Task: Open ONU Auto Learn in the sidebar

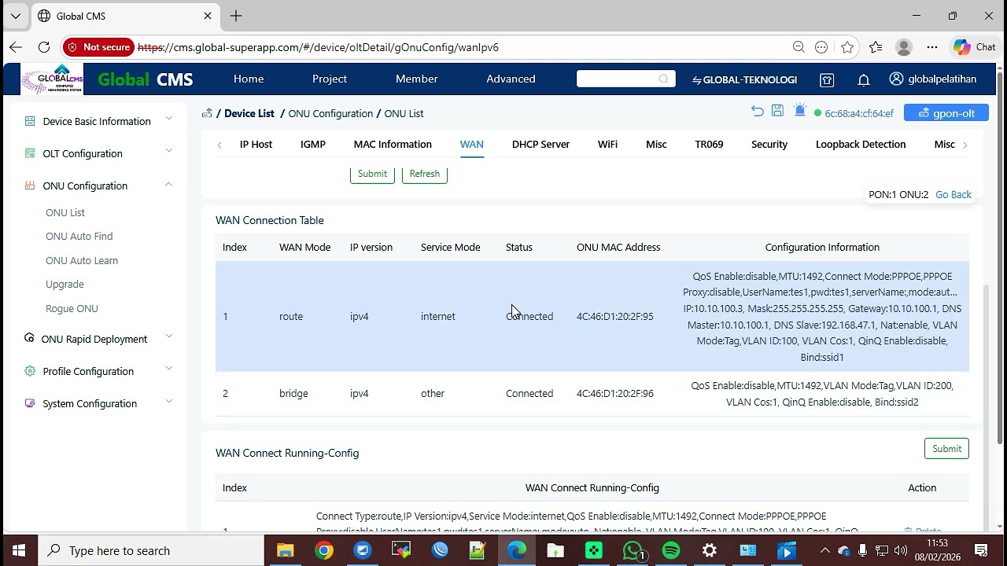Action: pos(82,260)
